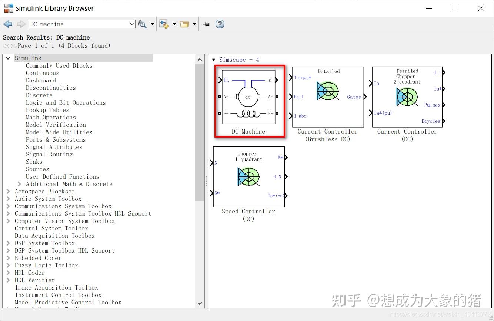Click the search binoculars icon
494x321 pixels.
(x=142, y=24)
